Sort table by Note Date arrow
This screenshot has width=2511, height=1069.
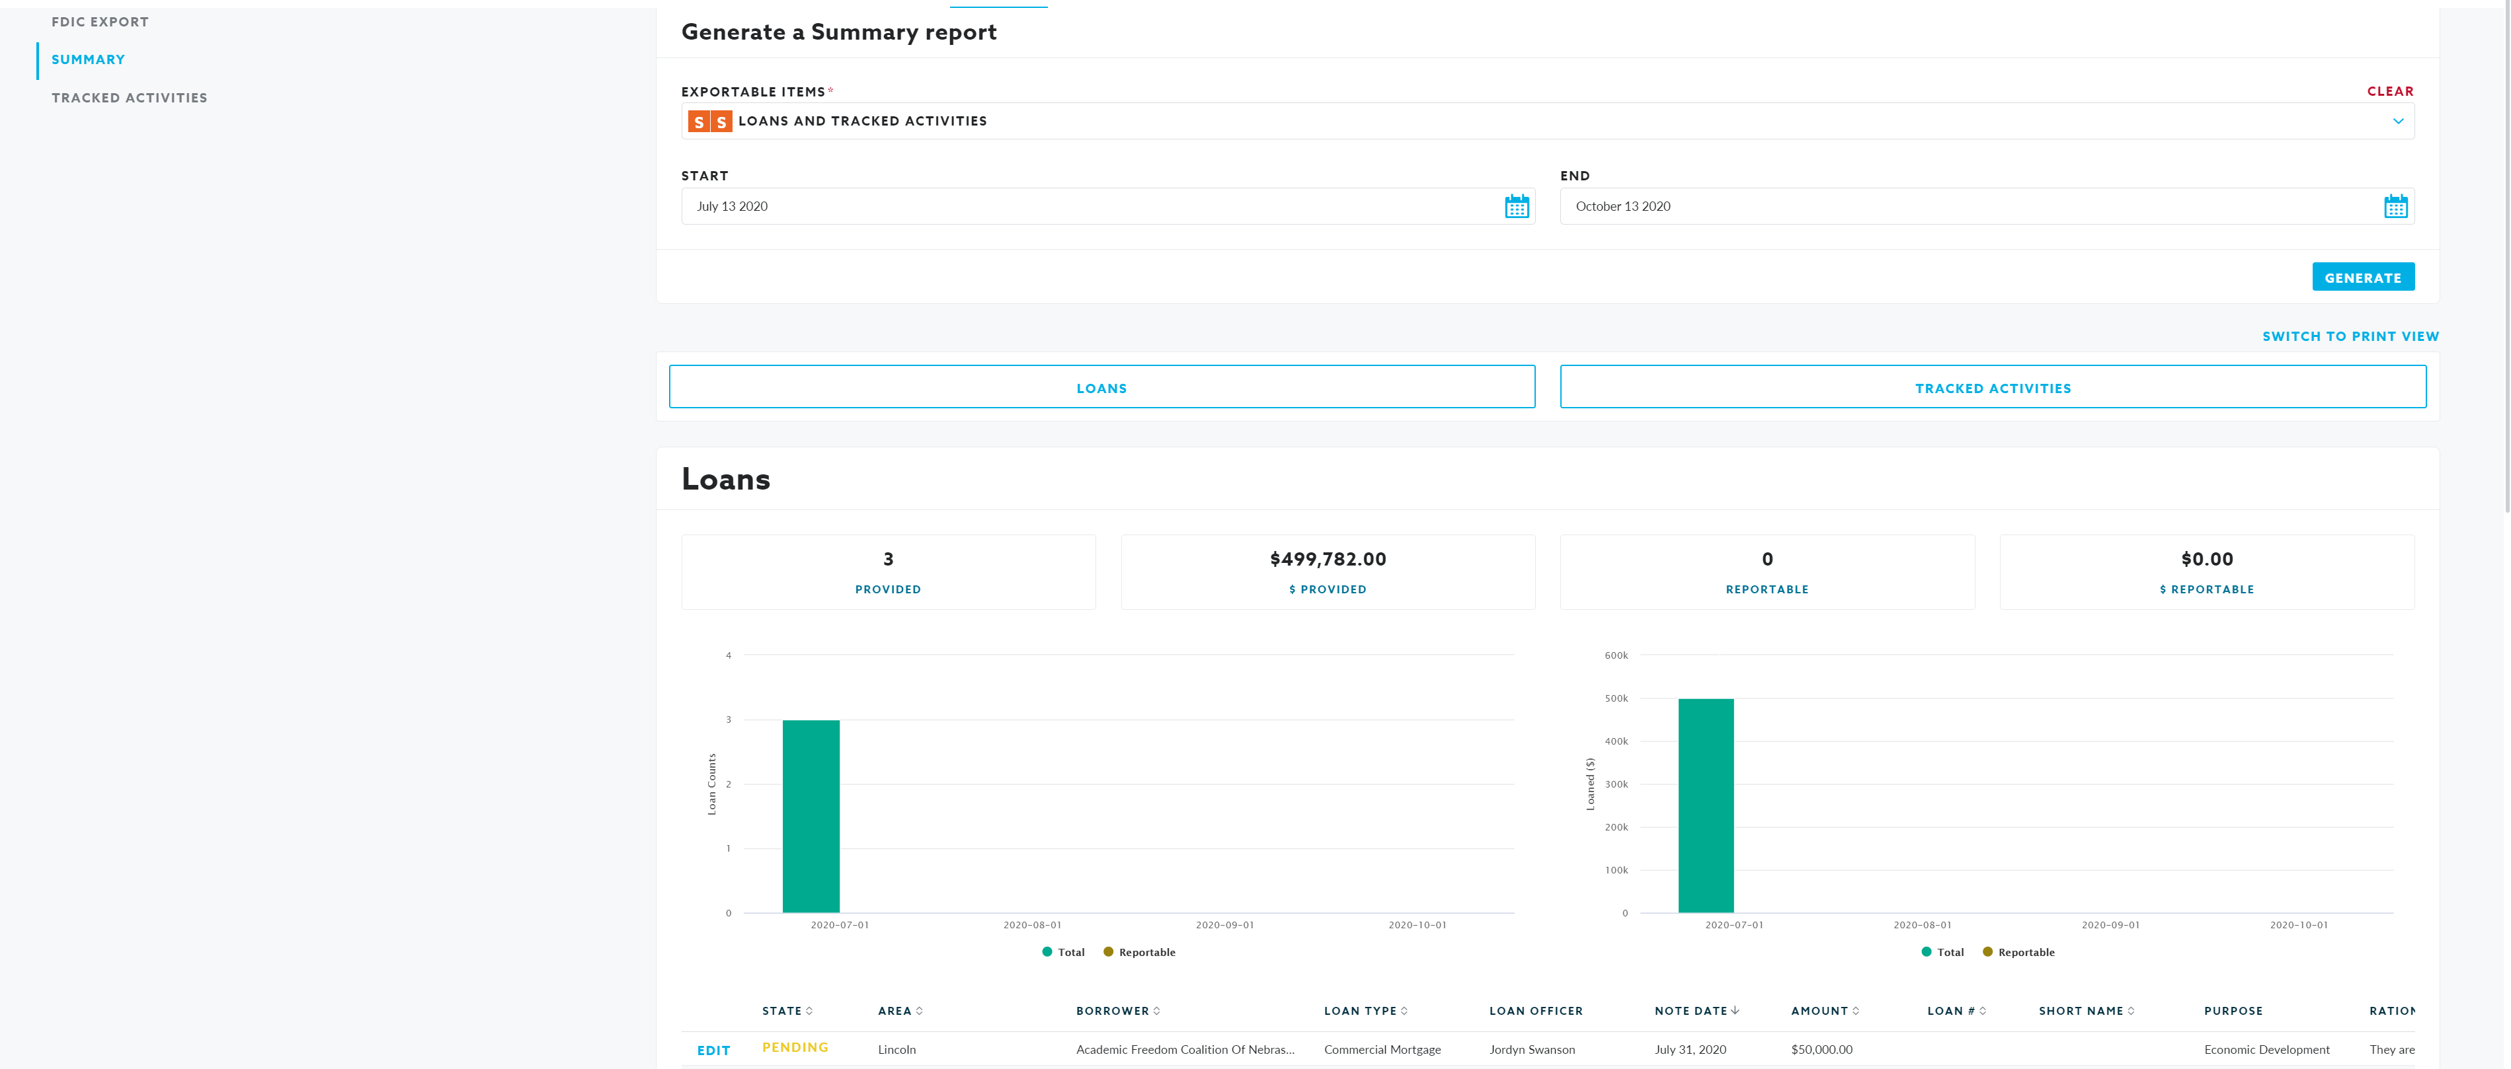pos(1735,1011)
